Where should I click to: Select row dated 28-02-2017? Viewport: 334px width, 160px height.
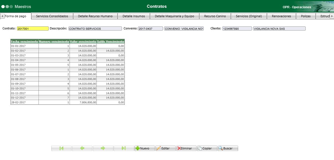point(68,102)
